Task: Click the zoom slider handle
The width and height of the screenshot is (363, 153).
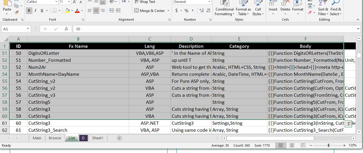Action: point(328,145)
